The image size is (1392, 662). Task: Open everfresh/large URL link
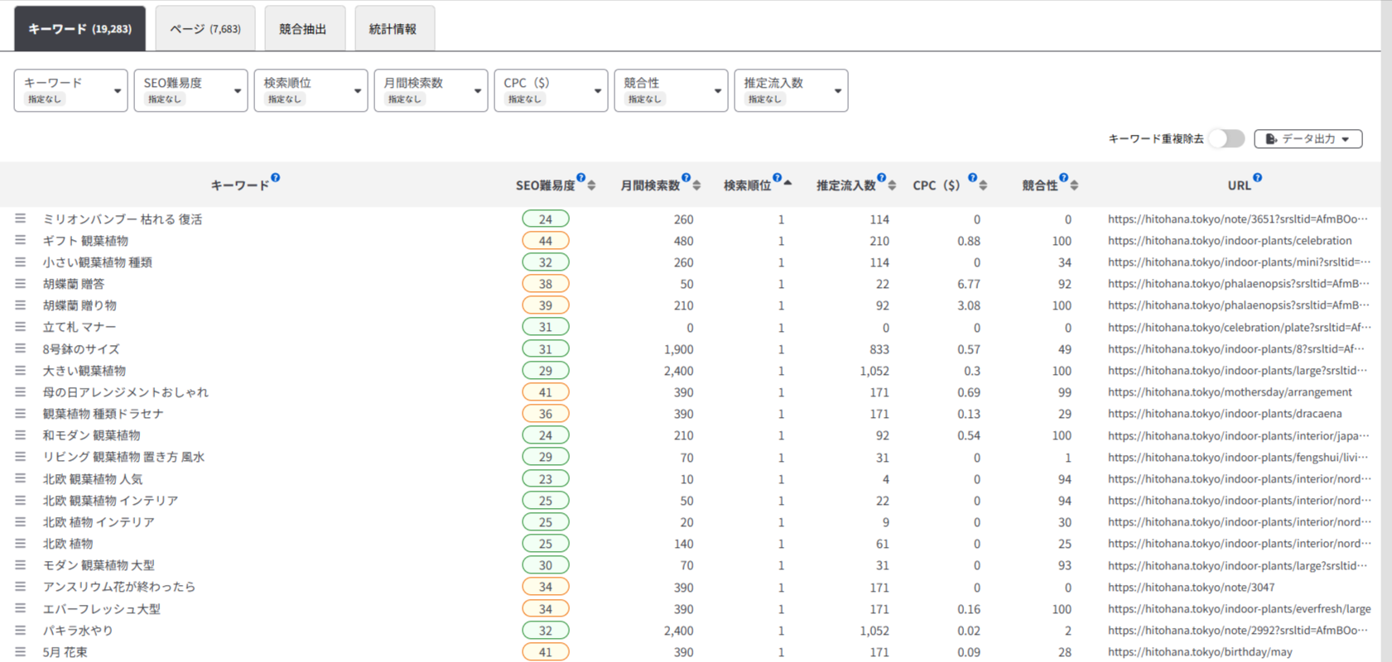[x=1239, y=609]
